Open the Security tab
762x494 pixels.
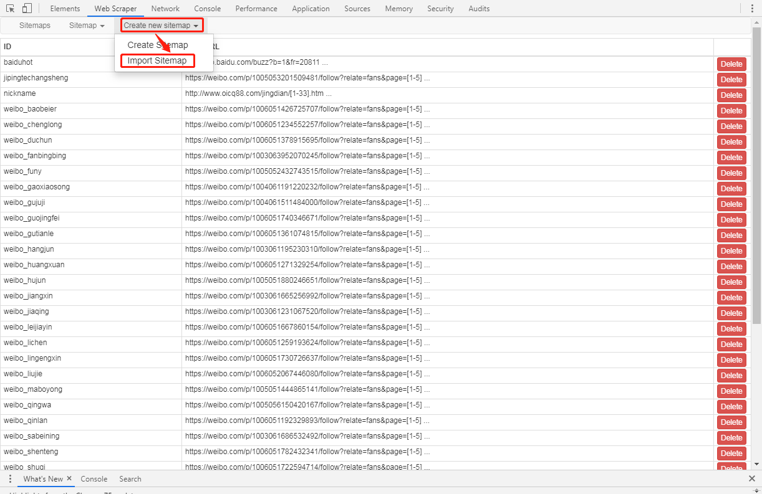click(440, 9)
